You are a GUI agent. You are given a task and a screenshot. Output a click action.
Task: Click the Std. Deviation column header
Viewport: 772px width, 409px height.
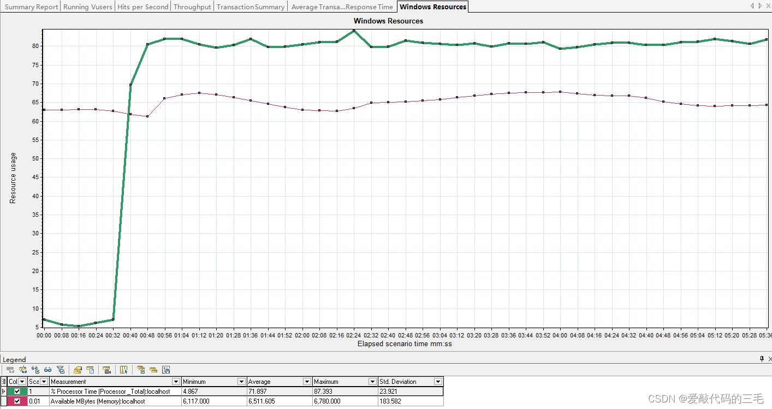[x=411, y=382]
